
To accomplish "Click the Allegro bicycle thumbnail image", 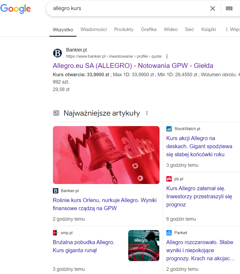I will coord(144,245).
